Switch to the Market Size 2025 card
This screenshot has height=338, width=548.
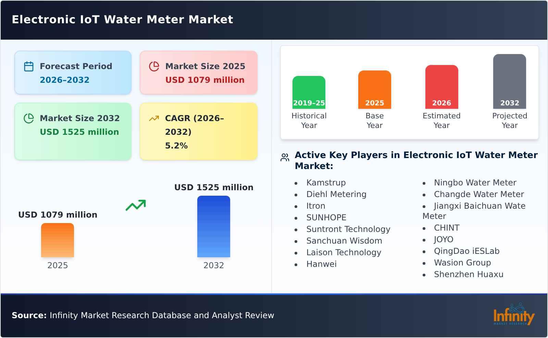point(198,73)
